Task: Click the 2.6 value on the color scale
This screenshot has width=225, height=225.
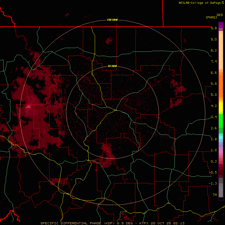Action: point(214,128)
